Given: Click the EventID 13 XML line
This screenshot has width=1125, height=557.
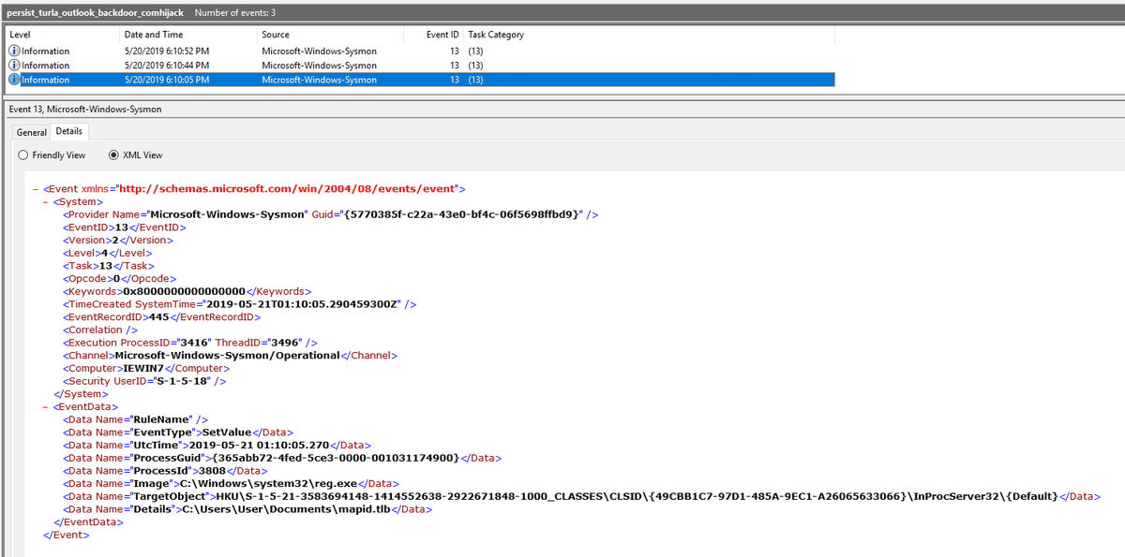Looking at the screenshot, I should [x=124, y=227].
